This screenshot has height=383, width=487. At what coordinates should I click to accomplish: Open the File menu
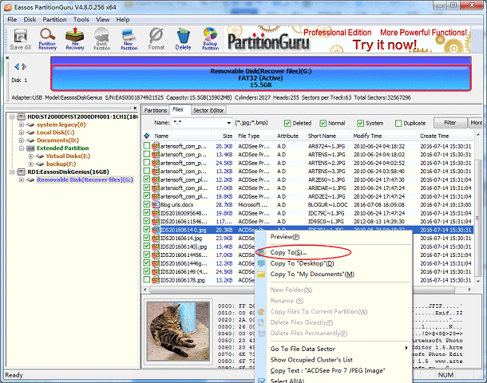tap(12, 20)
